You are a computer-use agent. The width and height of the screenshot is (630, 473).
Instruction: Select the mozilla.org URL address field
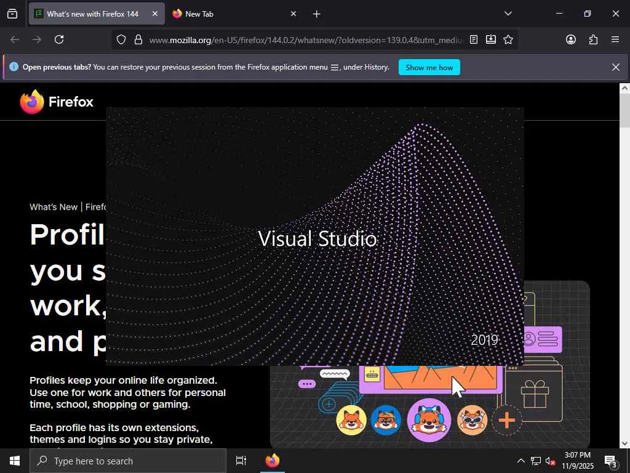[305, 40]
